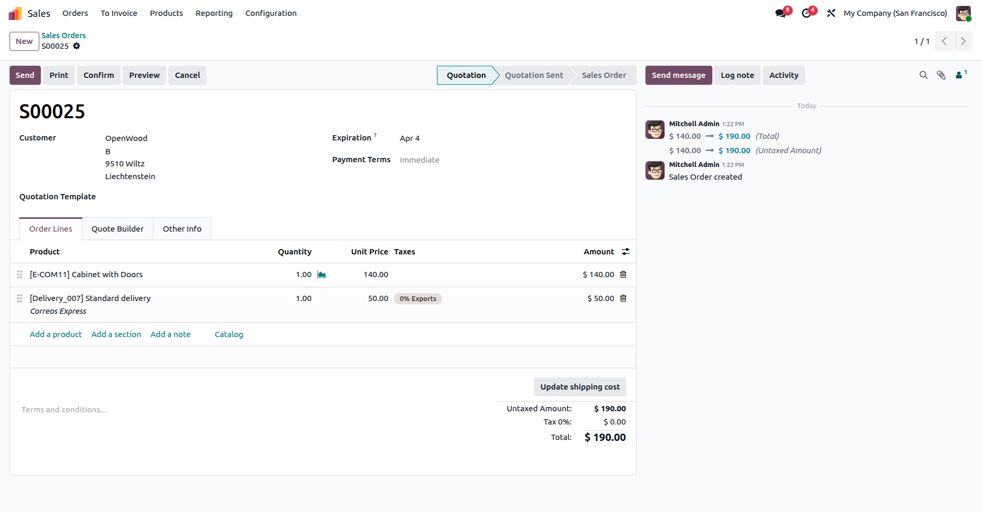Image resolution: width=982 pixels, height=512 pixels.
Task: Open the S00025 gear actions menu
Action: coord(76,46)
